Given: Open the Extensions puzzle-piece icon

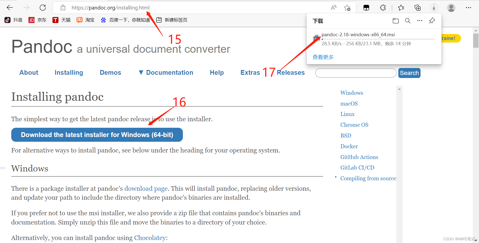Looking at the screenshot, I should click(x=383, y=8).
